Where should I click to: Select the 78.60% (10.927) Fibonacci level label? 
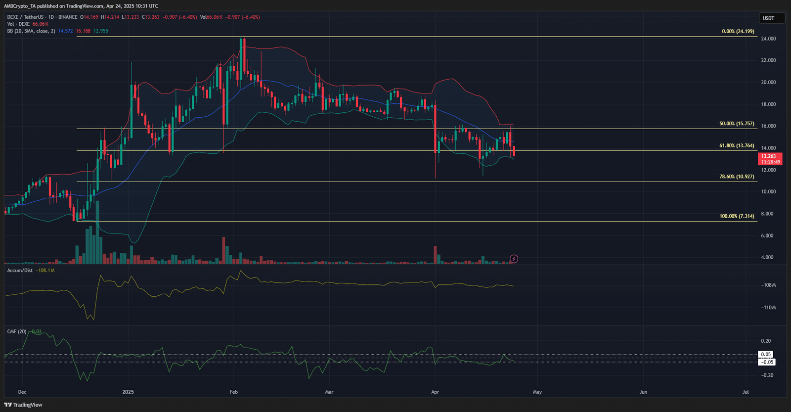click(x=737, y=177)
